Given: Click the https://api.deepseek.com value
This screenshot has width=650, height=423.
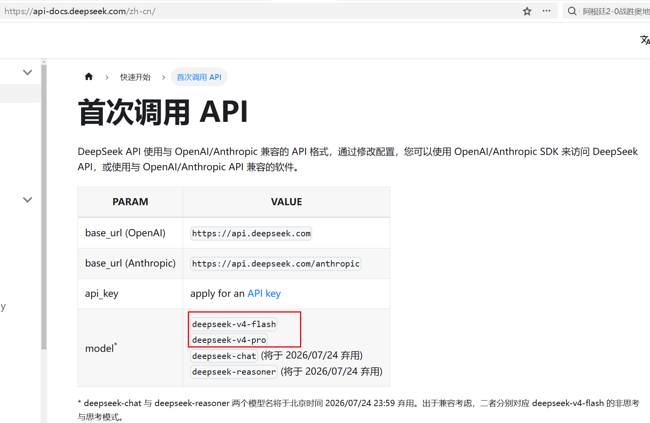Looking at the screenshot, I should click(251, 234).
